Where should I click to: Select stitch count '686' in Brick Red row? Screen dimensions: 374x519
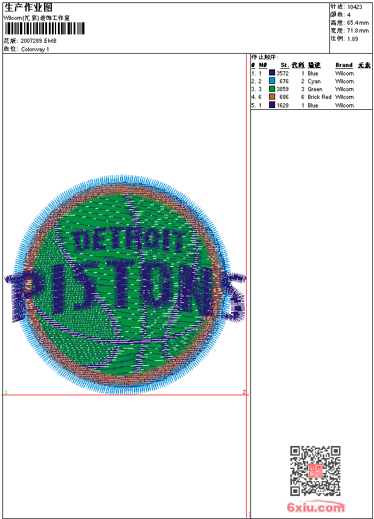pyautogui.click(x=284, y=97)
